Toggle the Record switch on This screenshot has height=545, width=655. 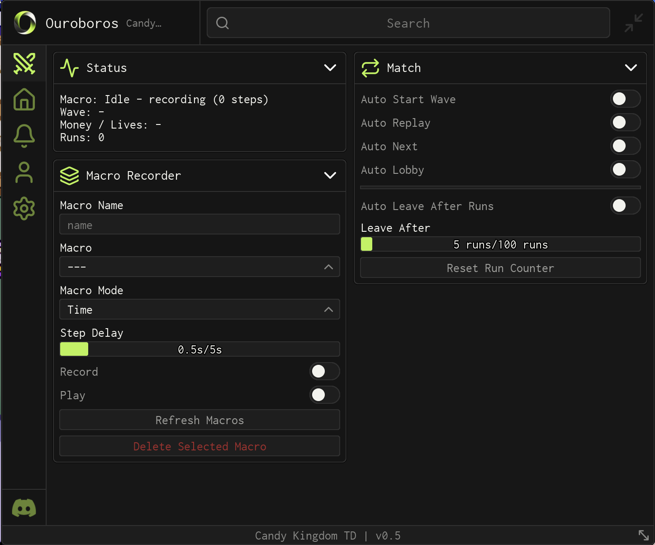[324, 371]
